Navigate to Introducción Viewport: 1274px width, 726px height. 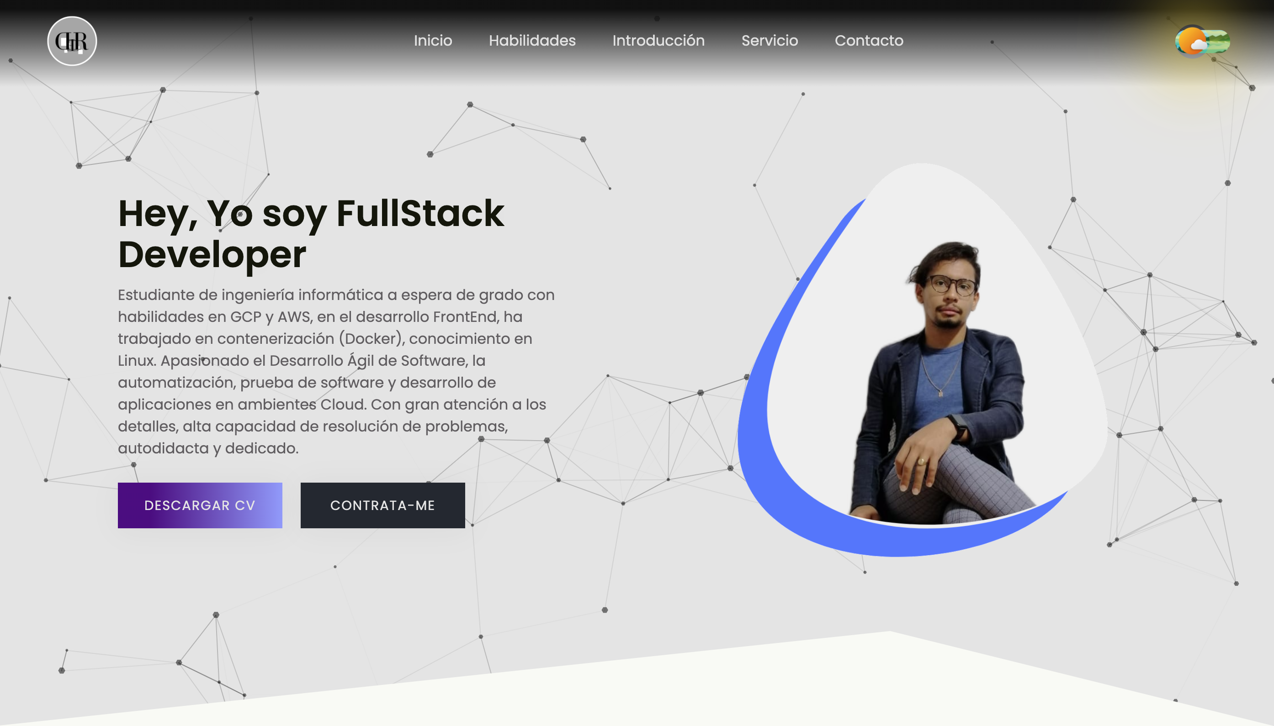coord(658,40)
